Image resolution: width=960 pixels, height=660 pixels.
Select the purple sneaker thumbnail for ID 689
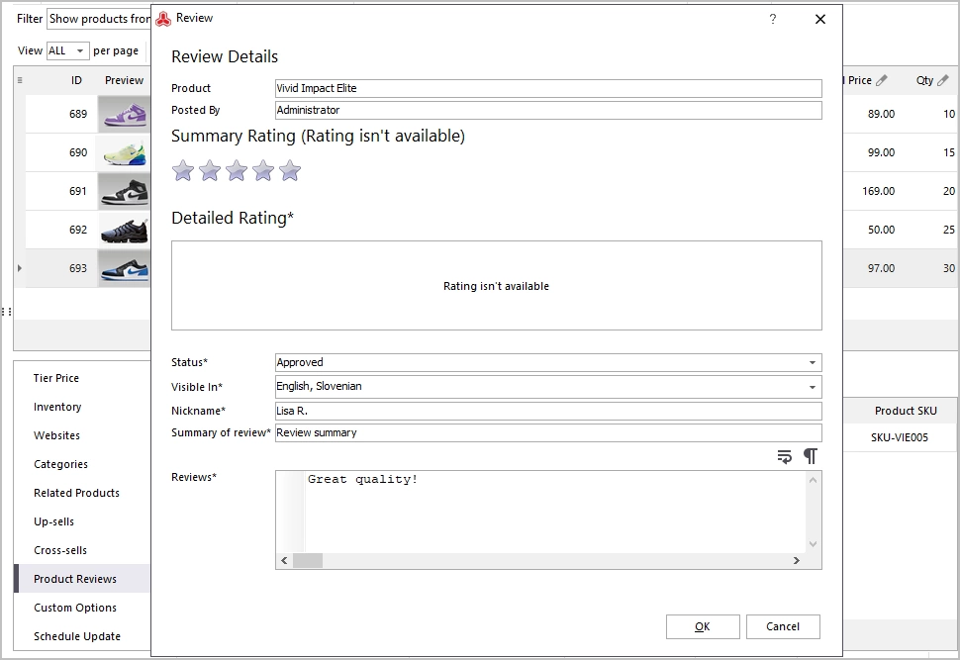[x=124, y=114]
